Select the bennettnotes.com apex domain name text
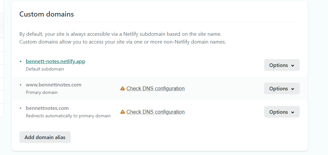 click(47, 108)
